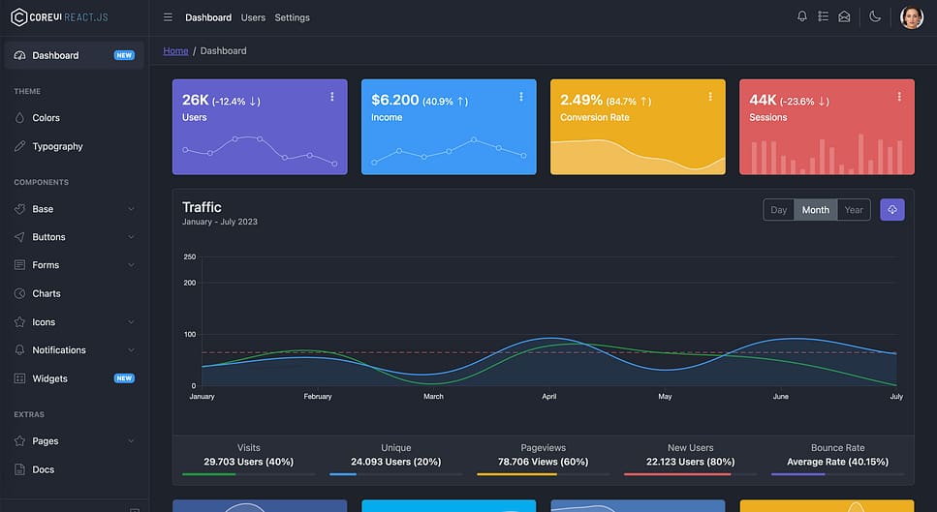Open Settings in the top navigation
This screenshot has height=512, width=937.
292,17
